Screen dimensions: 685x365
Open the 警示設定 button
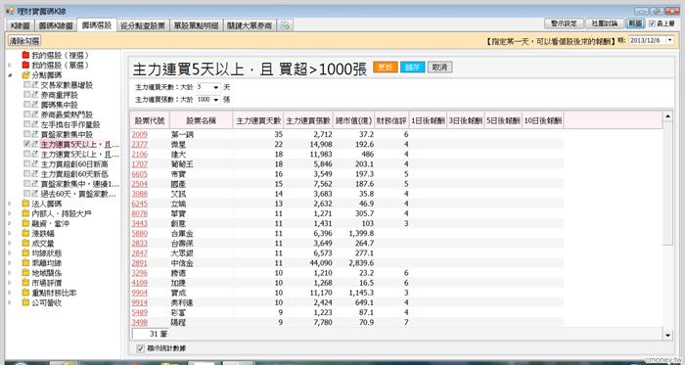tap(564, 23)
